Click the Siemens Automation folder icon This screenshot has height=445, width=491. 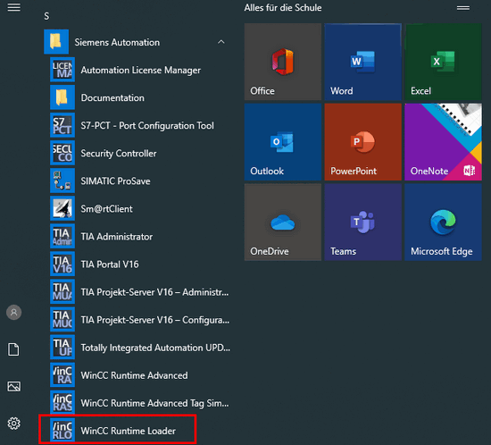pyautogui.click(x=56, y=42)
